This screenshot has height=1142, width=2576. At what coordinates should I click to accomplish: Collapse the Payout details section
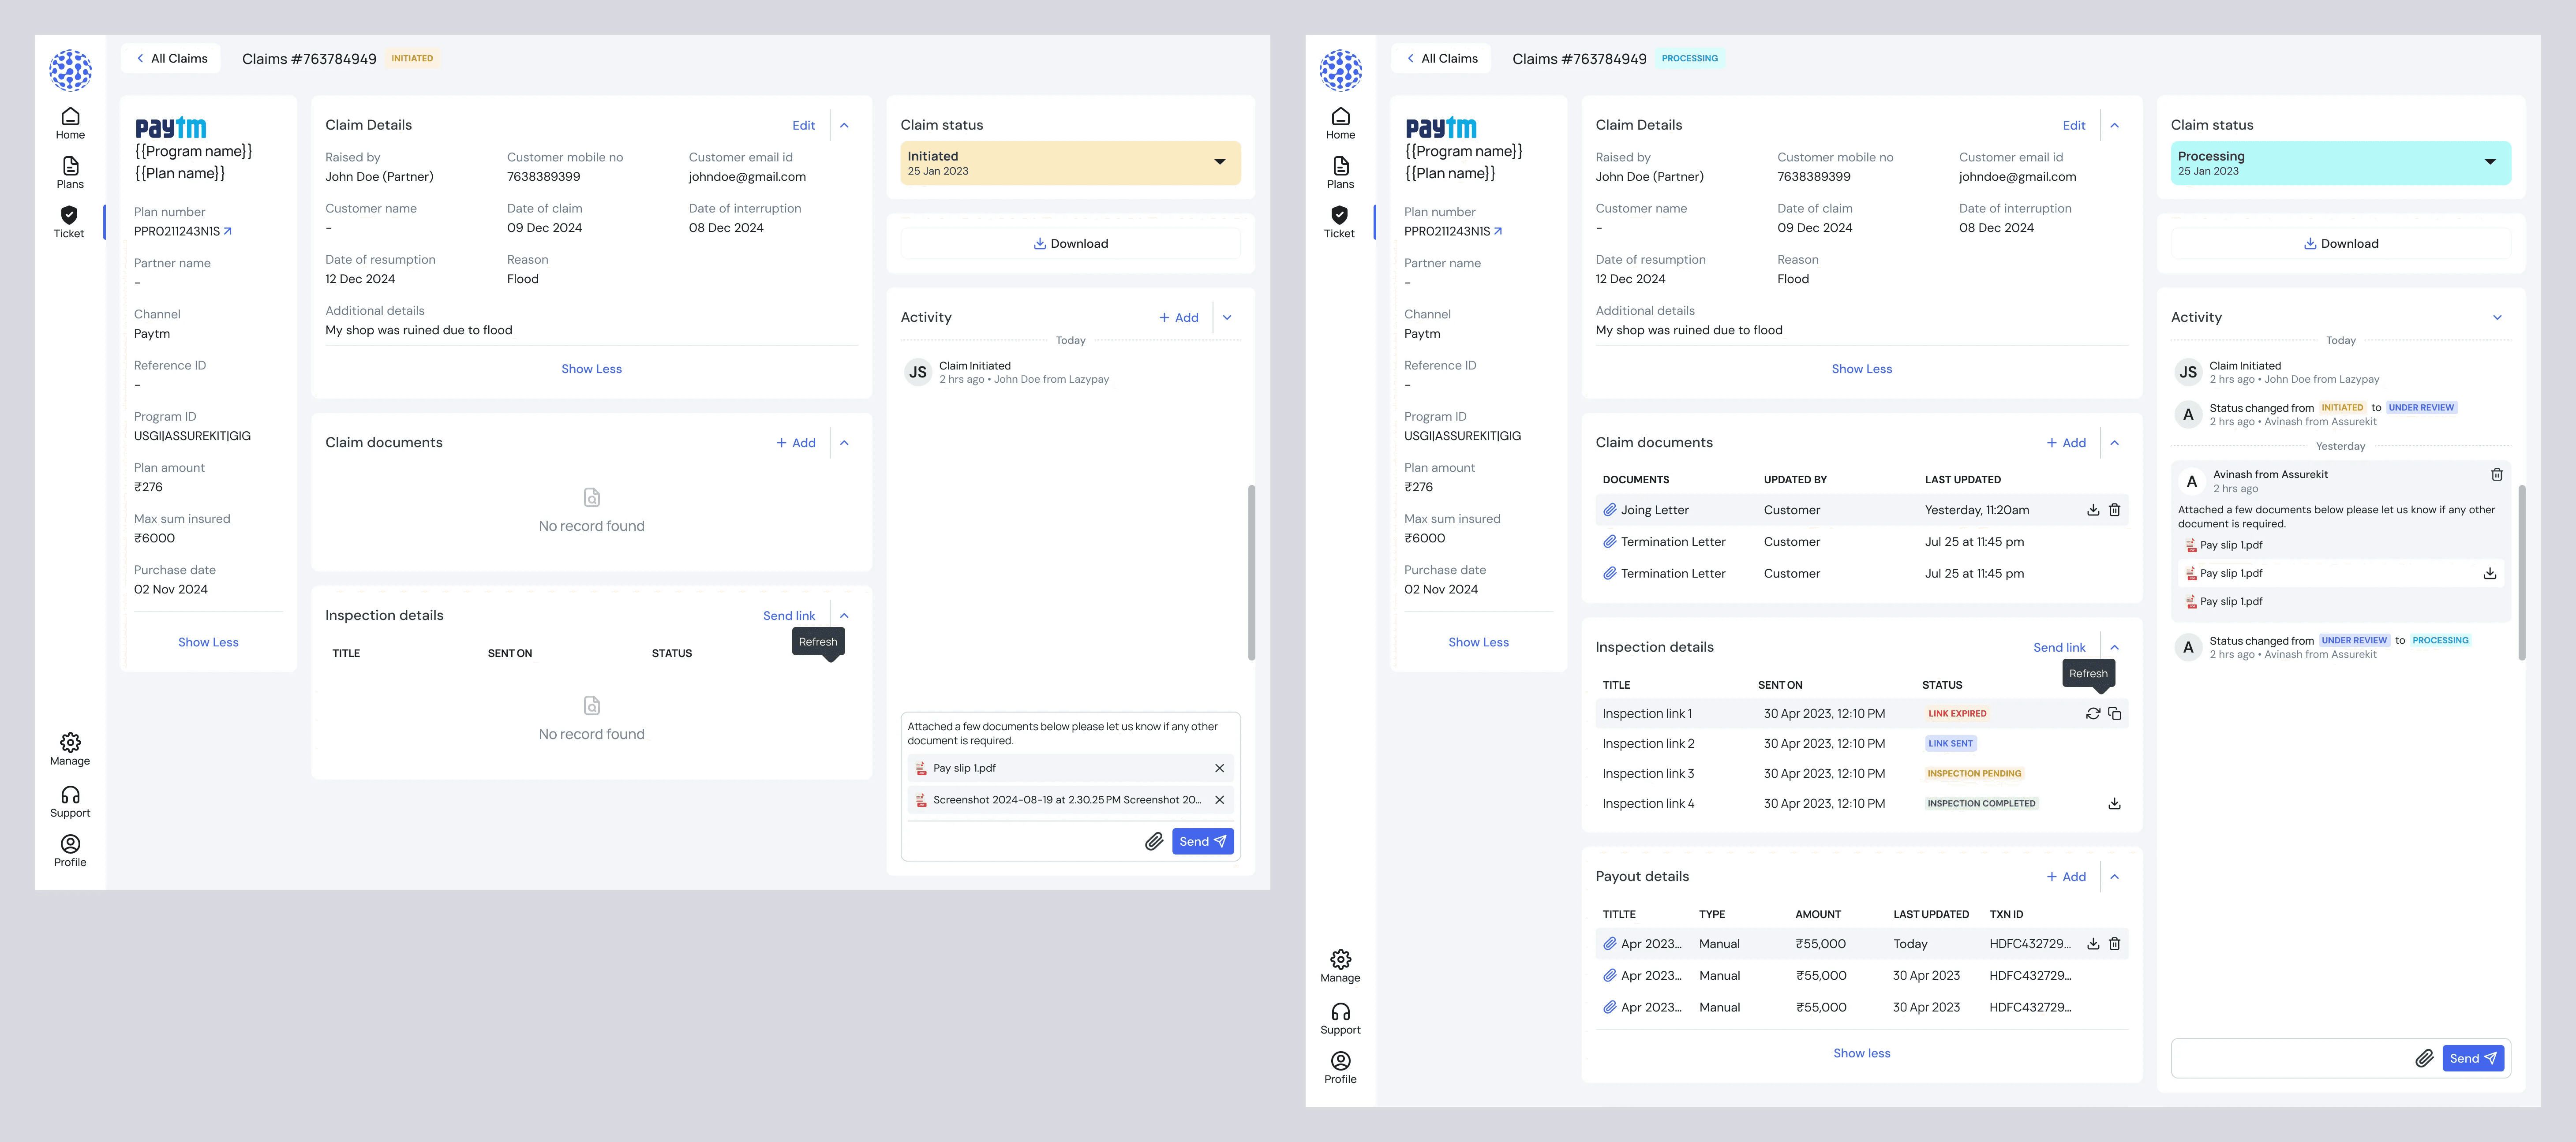pos(2114,877)
